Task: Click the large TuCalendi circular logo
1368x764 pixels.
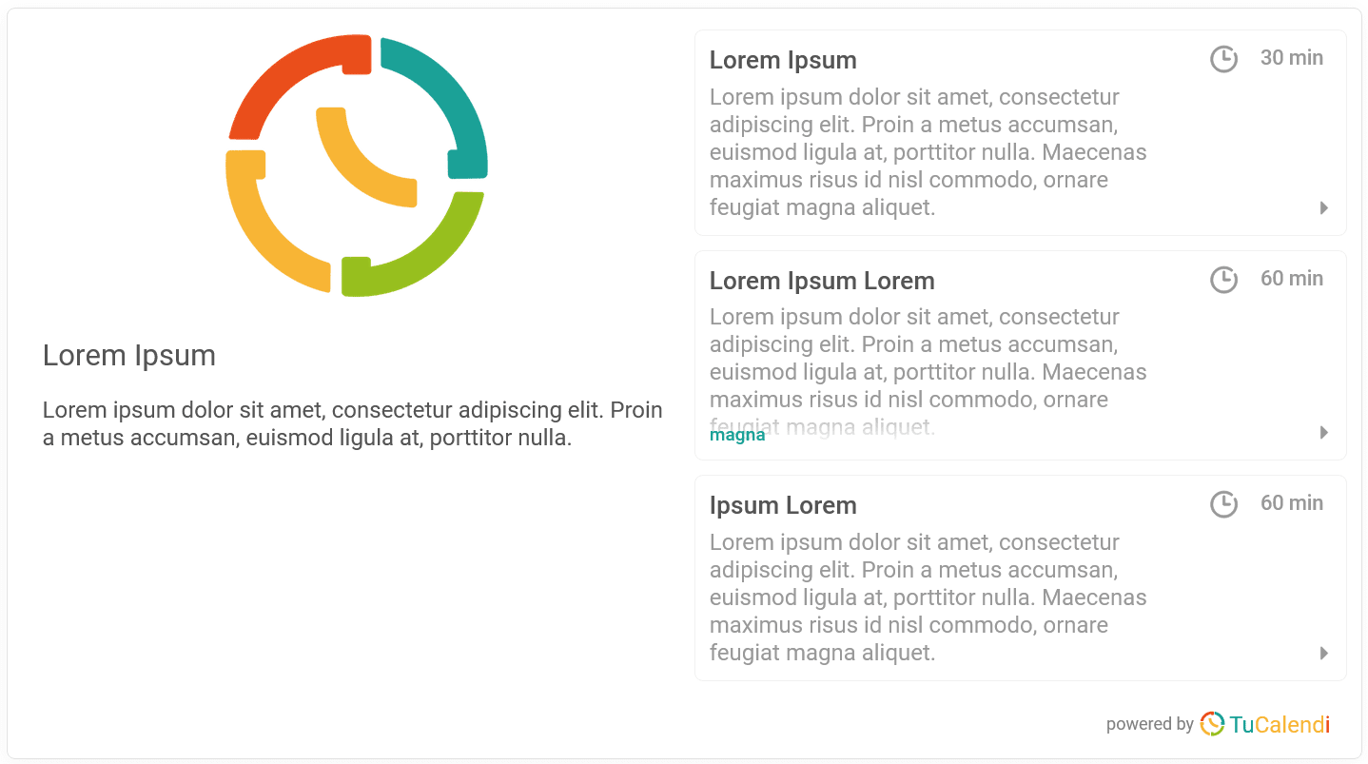Action: (357, 166)
